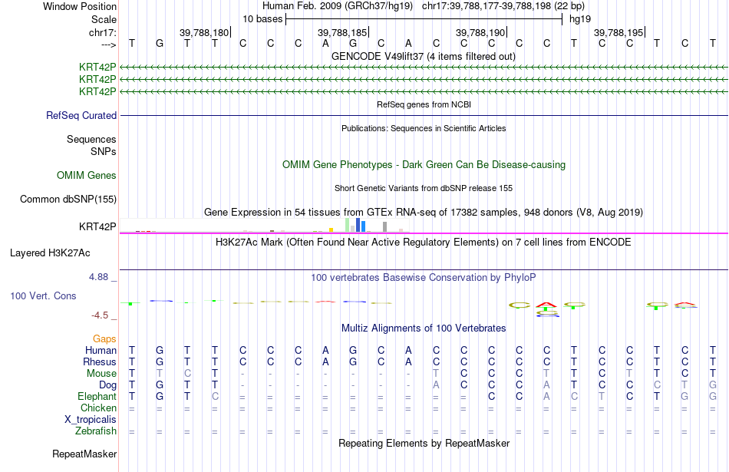Select the Common dbSNP(155) track label
The width and height of the screenshot is (729, 472).
click(x=68, y=199)
